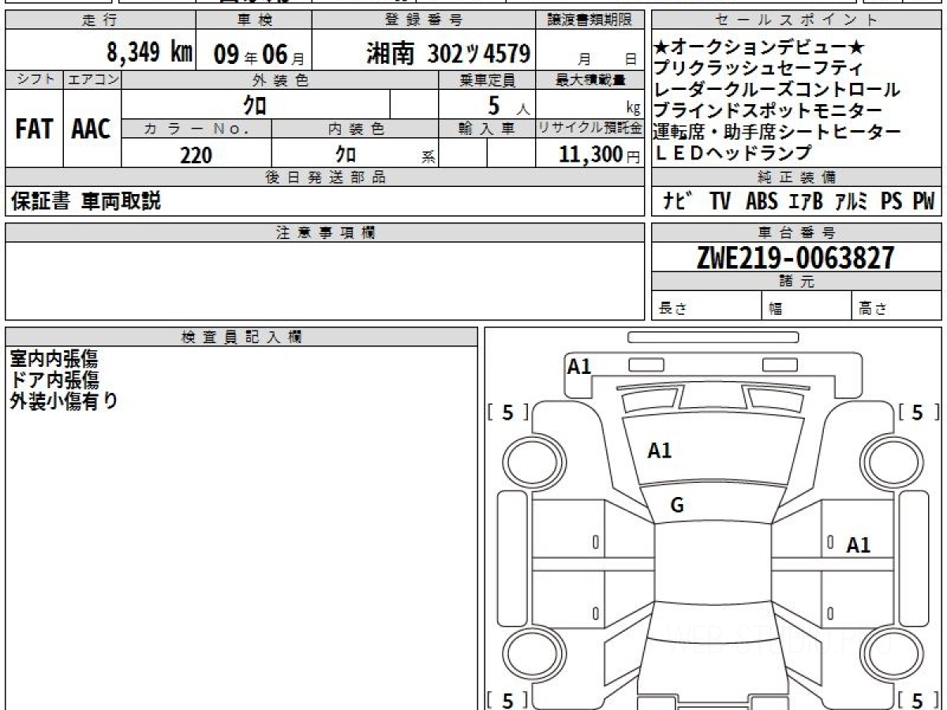Select the inspector note 室内内張傷
This screenshot has height=710, width=947.
coord(54,359)
